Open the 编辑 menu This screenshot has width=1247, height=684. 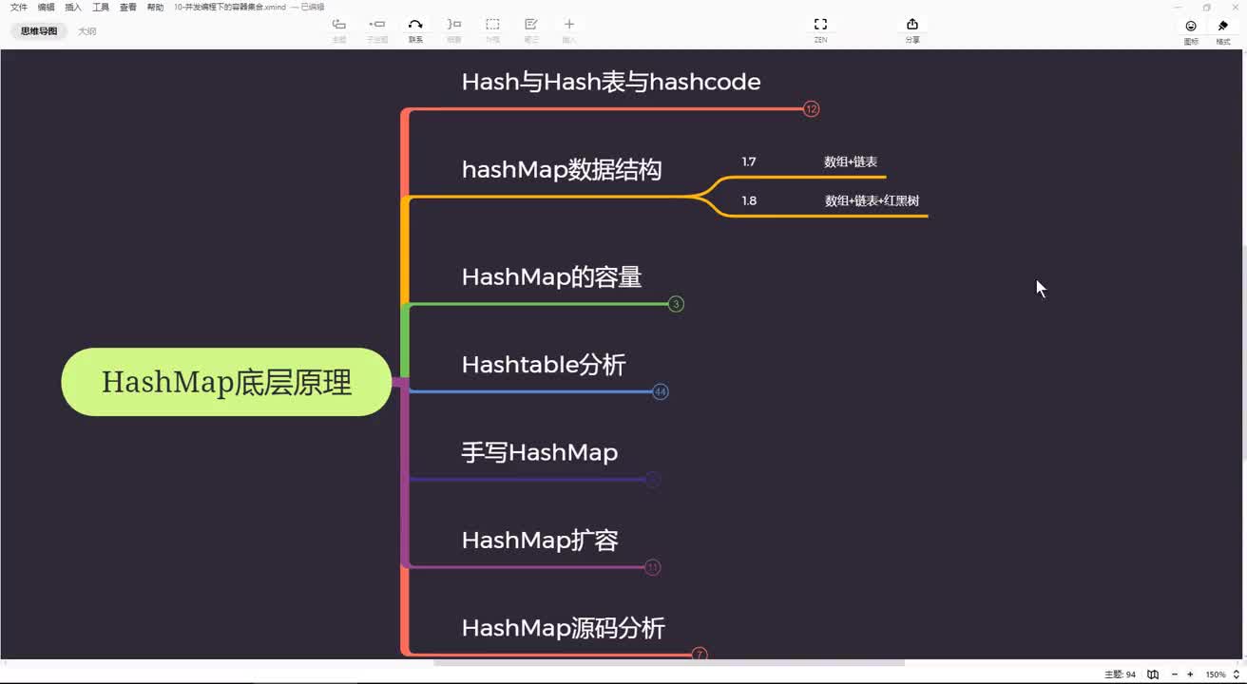[x=46, y=7]
